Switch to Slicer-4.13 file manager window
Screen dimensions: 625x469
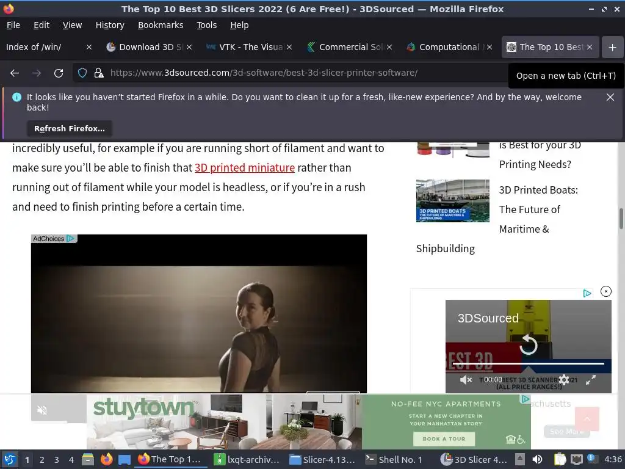click(x=322, y=460)
